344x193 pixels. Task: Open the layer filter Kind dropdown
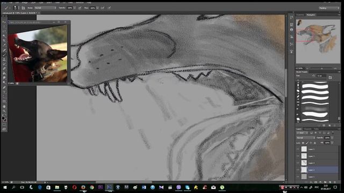[x=303, y=133]
